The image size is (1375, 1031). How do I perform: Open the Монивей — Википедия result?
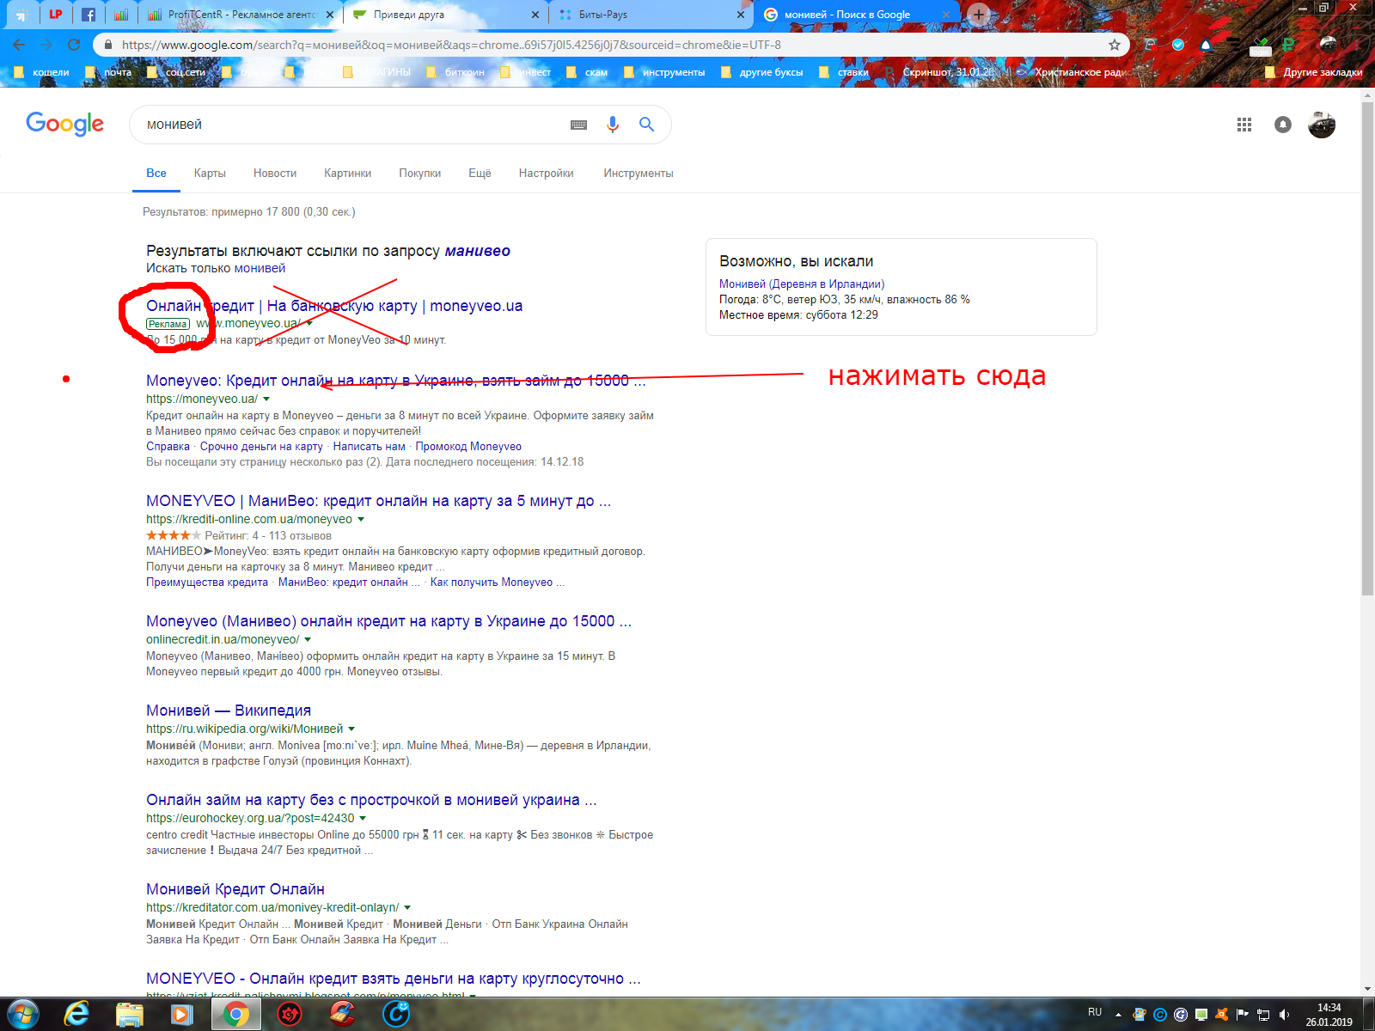[x=229, y=711]
